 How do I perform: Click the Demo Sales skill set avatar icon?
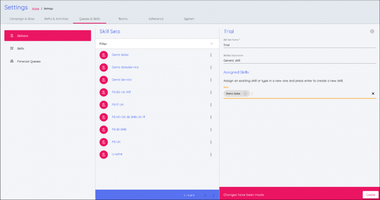[x=104, y=55]
